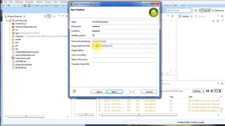Click the Organization input field
225x126 pixels.
click(124, 50)
